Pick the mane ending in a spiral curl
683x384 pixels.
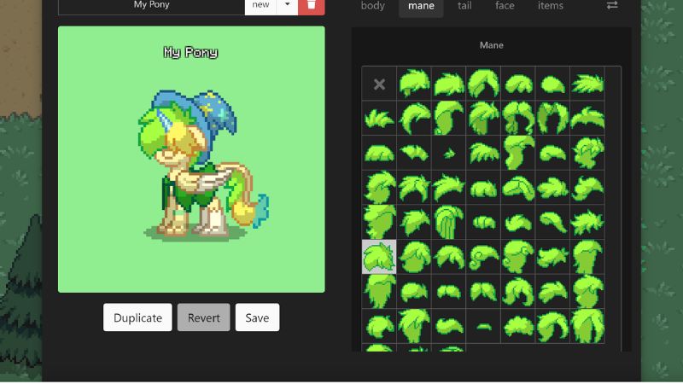pos(483,257)
